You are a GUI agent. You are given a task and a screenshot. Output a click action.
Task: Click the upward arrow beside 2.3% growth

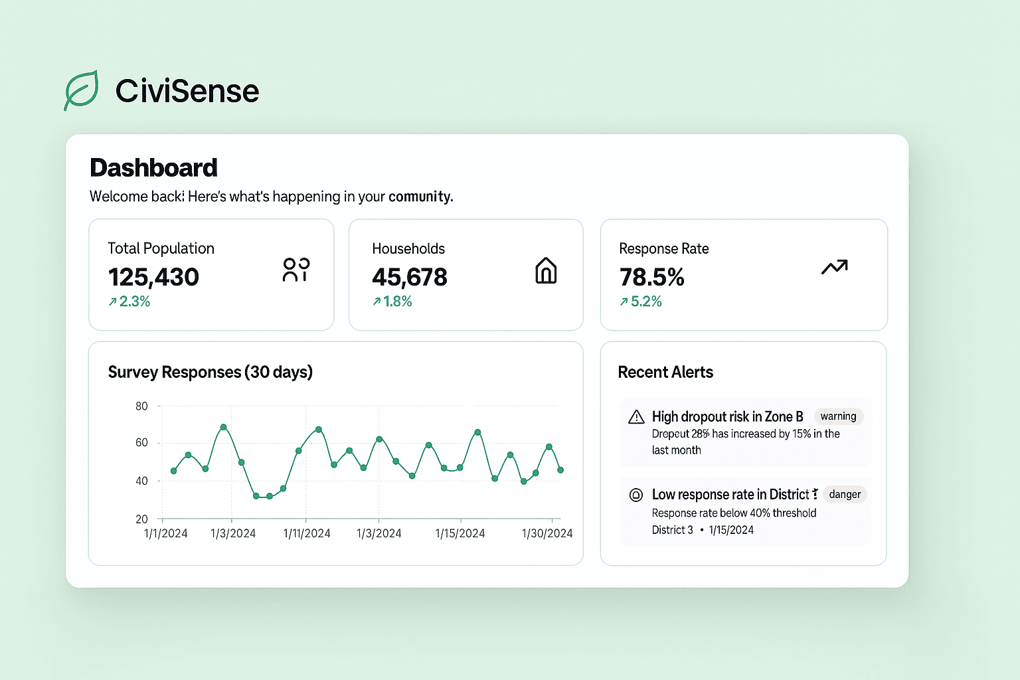113,301
